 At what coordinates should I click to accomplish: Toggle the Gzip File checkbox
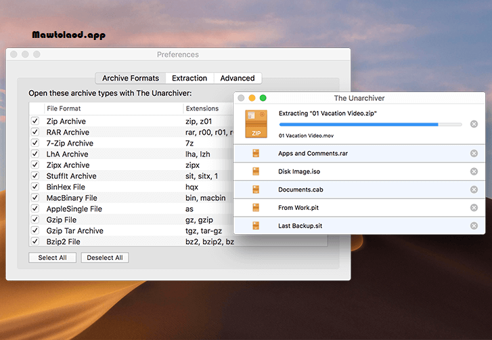point(35,219)
